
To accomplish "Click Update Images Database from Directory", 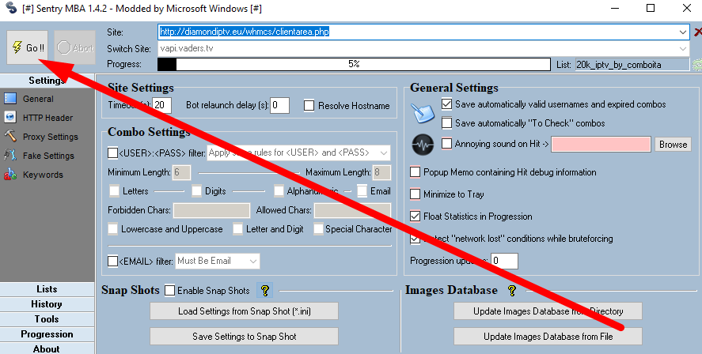I will click(548, 311).
